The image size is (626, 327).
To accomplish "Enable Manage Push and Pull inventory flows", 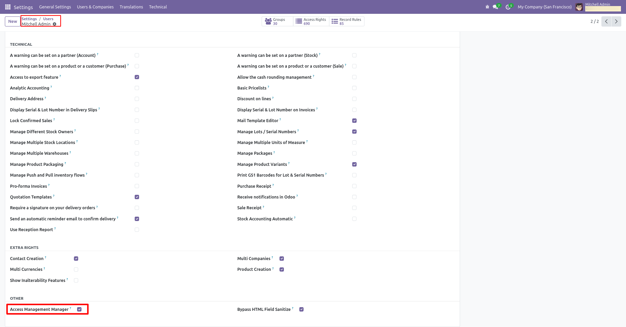I will 137,175.
